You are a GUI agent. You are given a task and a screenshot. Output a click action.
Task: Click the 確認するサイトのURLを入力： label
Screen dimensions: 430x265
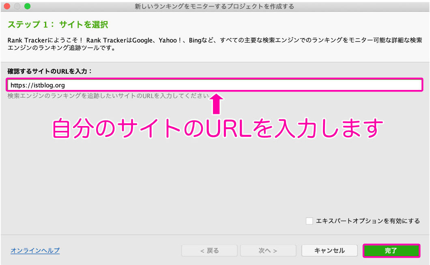(49, 71)
